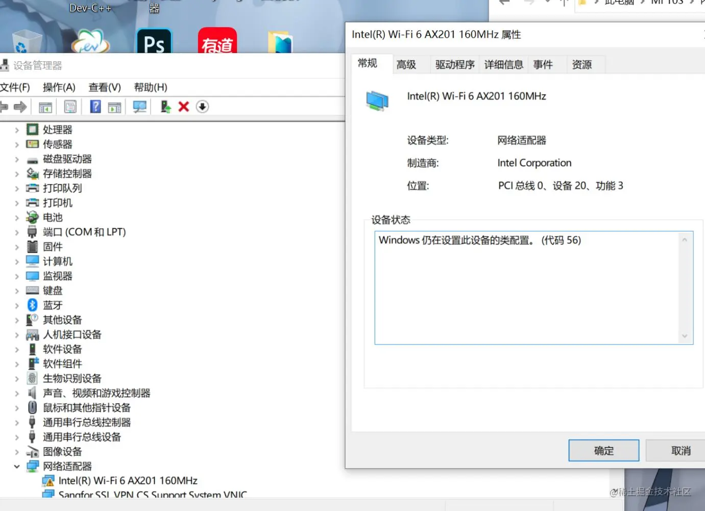The height and width of the screenshot is (511, 705).
Task: Open the 文件(F) menu
Action: click(15, 87)
